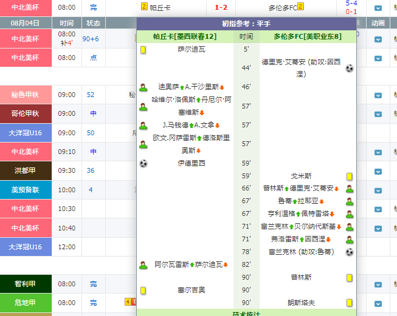This screenshot has width=397, height=316.
Task: Expand the dropdown arrow on 危地甲 row
Action: [379, 303]
